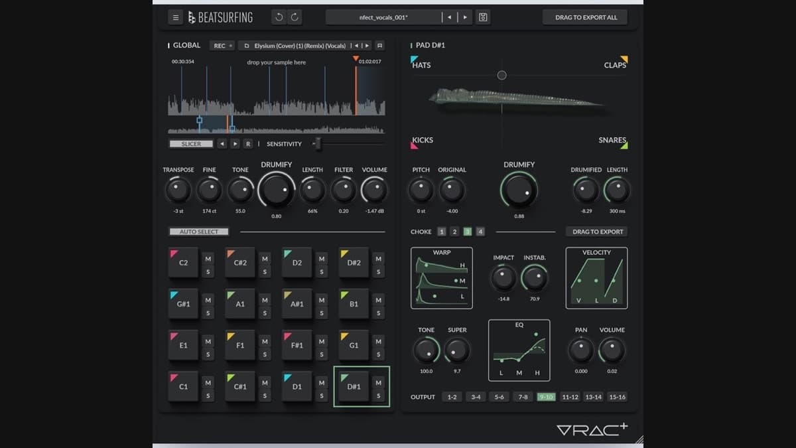Adjust the Sensitivity slider handle
The width and height of the screenshot is (796, 448).
coord(318,143)
